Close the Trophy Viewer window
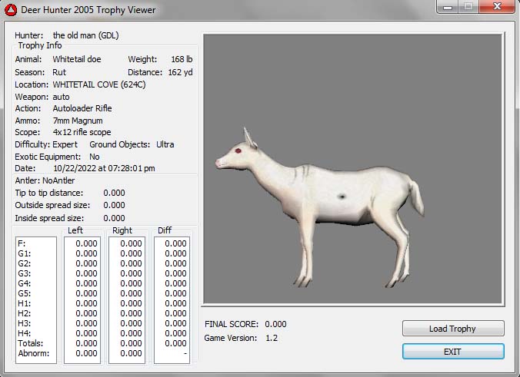 [x=496, y=7]
